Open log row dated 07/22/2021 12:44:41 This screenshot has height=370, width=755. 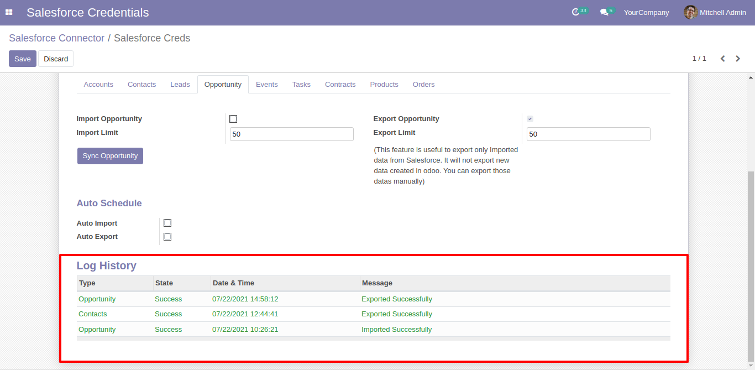click(374, 314)
